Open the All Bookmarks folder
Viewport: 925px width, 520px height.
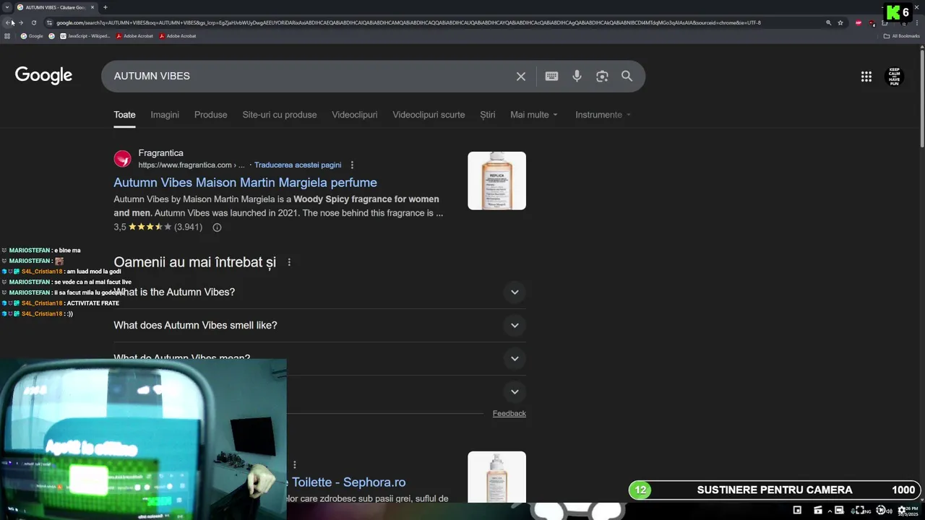[x=901, y=35]
